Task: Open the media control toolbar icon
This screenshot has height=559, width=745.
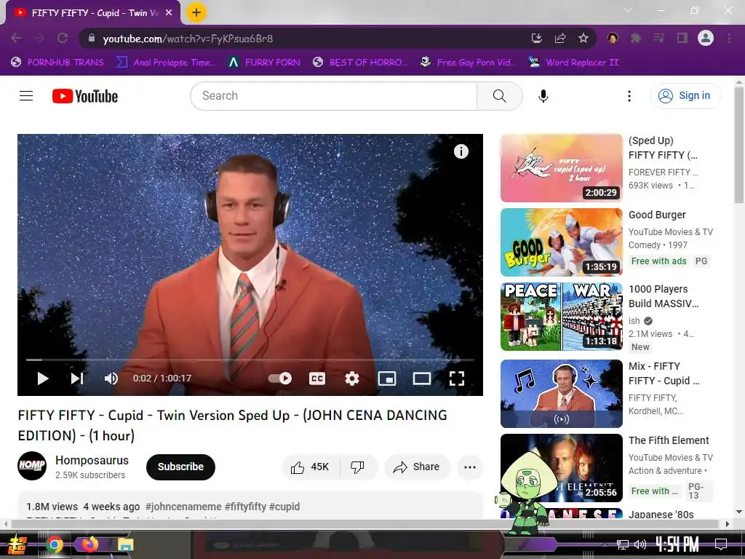Action: (658, 38)
